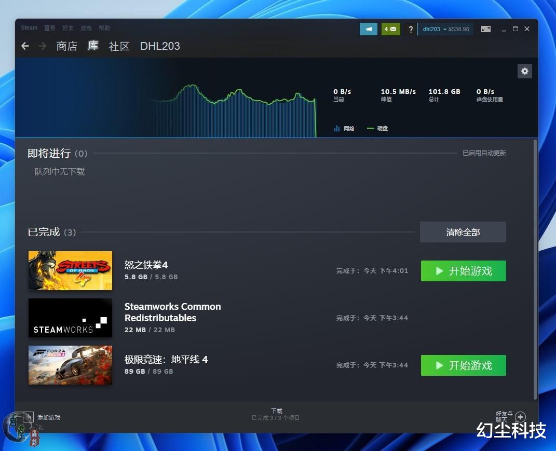Toggle 已启用自动更新 setting
This screenshot has height=451, width=556.
(x=484, y=153)
